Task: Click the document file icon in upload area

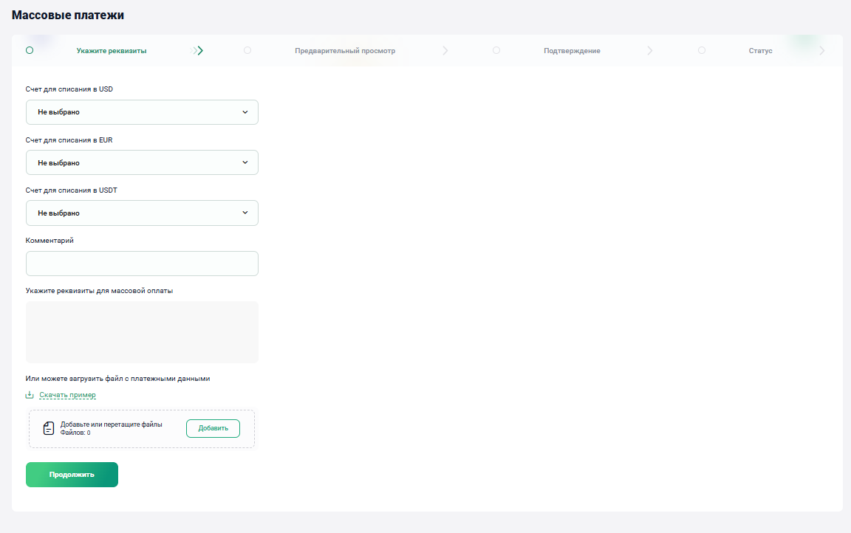Action: coord(49,428)
